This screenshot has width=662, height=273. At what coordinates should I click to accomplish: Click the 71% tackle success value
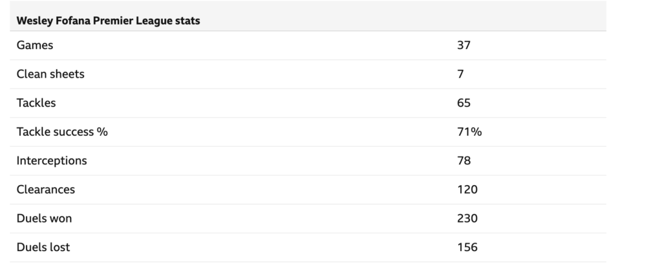pyautogui.click(x=469, y=132)
